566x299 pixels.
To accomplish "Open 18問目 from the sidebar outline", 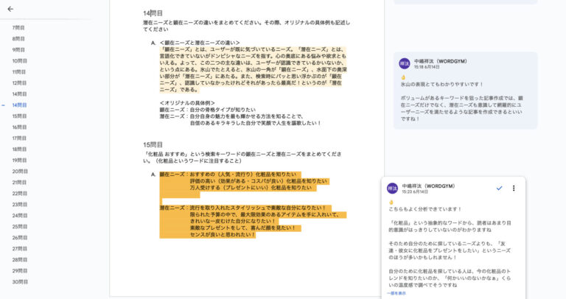I will (x=19, y=149).
